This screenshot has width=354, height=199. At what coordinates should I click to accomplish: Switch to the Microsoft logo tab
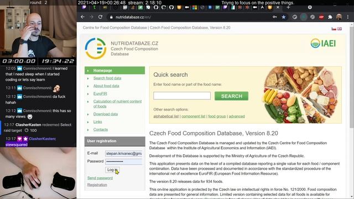(x=195, y=7)
